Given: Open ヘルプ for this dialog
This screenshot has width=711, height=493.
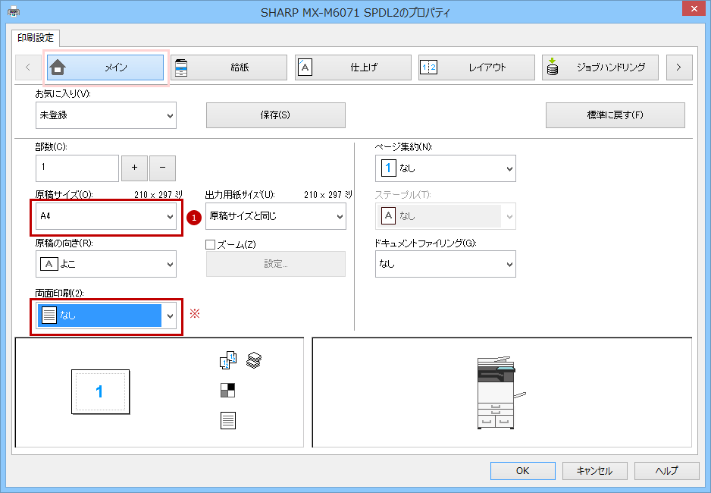Looking at the screenshot, I should [x=666, y=471].
